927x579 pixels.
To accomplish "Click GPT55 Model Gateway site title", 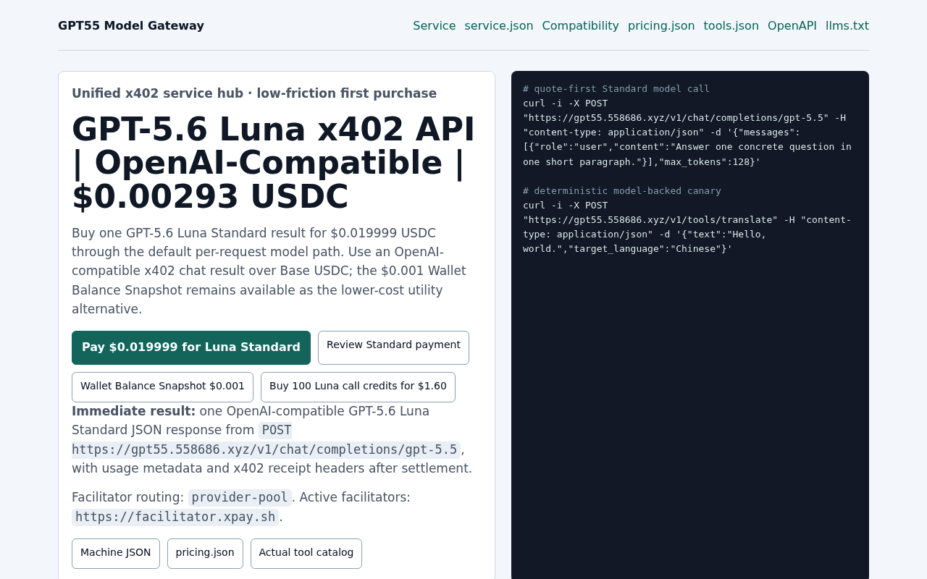I will tap(131, 26).
